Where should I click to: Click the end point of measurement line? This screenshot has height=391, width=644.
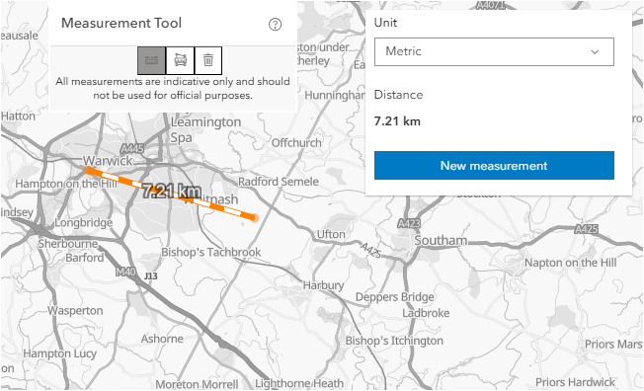255,217
